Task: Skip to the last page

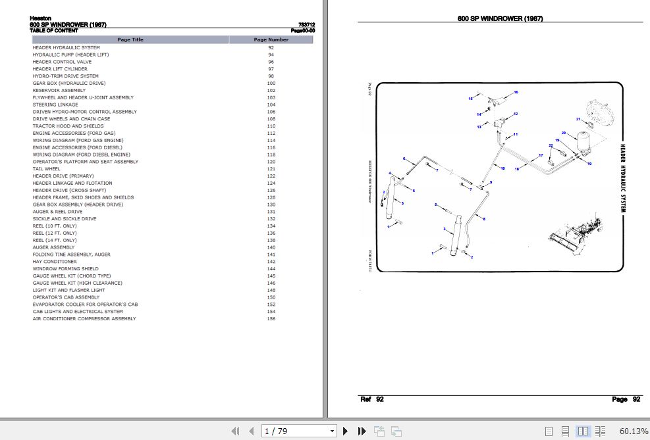Action: pos(362,431)
